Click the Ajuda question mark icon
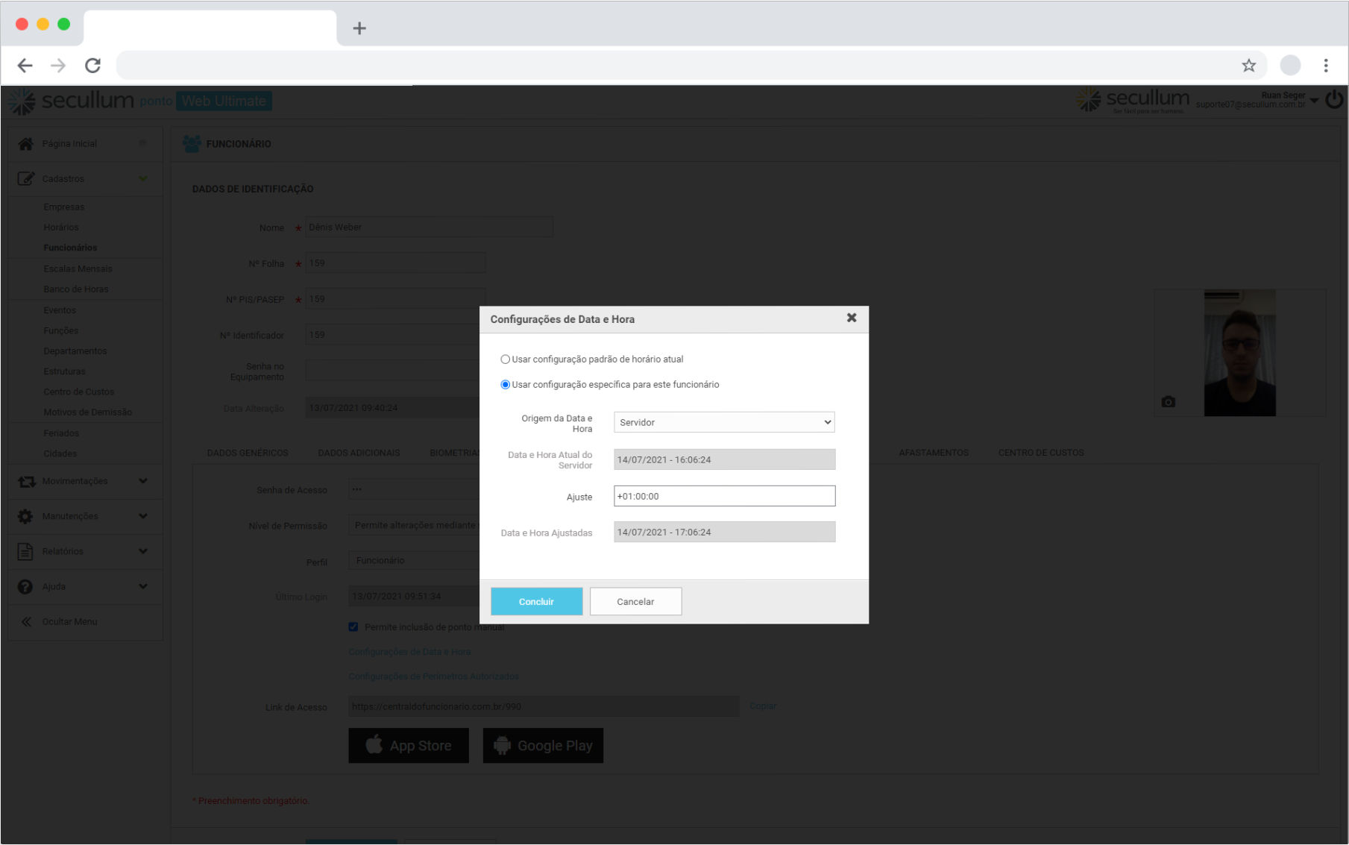Screen dimensions: 1349x845 tap(25, 586)
